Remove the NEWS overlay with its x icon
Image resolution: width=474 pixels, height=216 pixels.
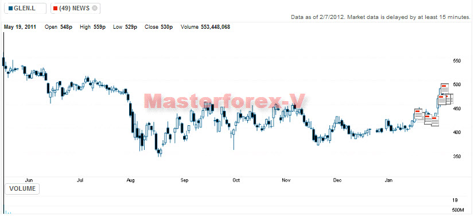pos(95,9)
